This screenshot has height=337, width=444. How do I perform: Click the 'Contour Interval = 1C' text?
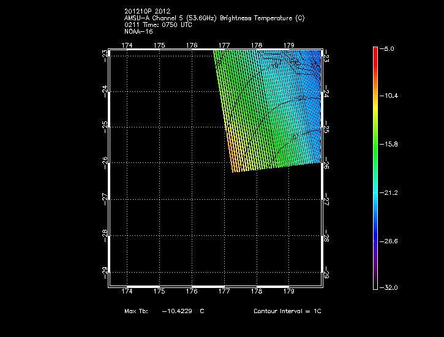[287, 311]
